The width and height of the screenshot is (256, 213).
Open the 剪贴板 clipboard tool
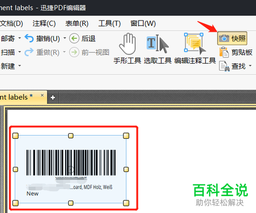pos(236,52)
